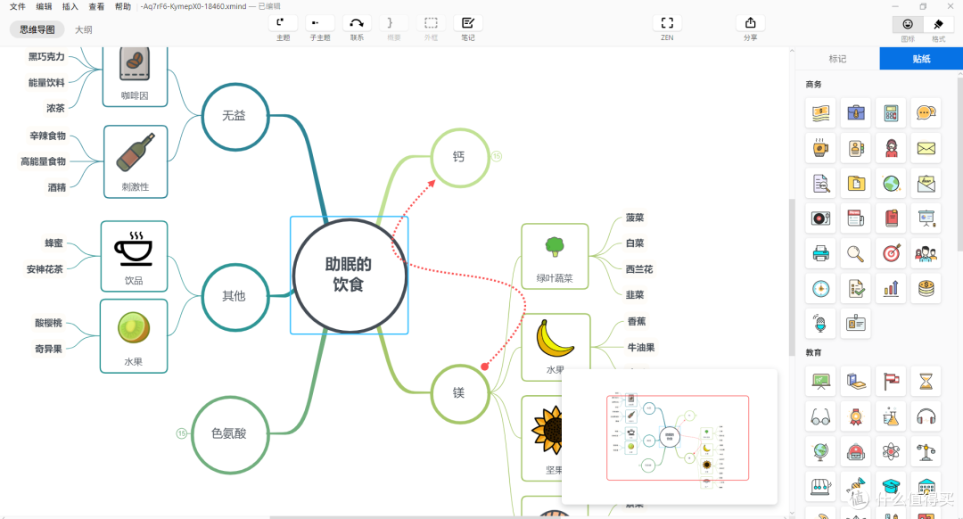Viewport: 963px width, 519px height.
Task: Open the 标记 markers tab
Action: [837, 59]
